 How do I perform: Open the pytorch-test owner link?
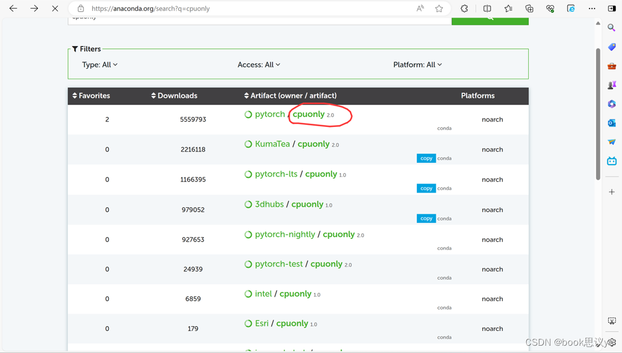[x=279, y=264]
